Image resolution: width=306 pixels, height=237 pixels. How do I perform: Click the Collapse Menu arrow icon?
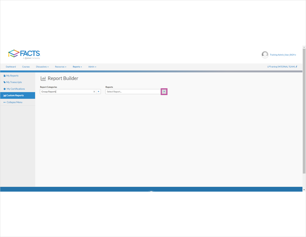(x=4, y=102)
